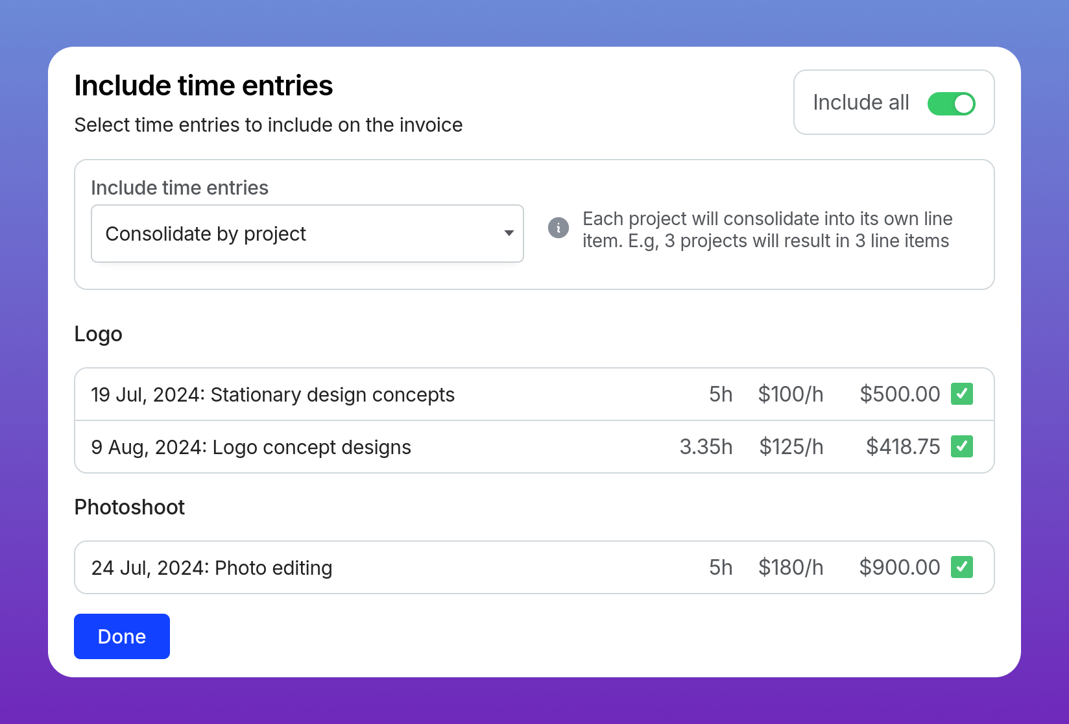Click the Done button
Viewport: 1069px width, 724px height.
point(122,636)
